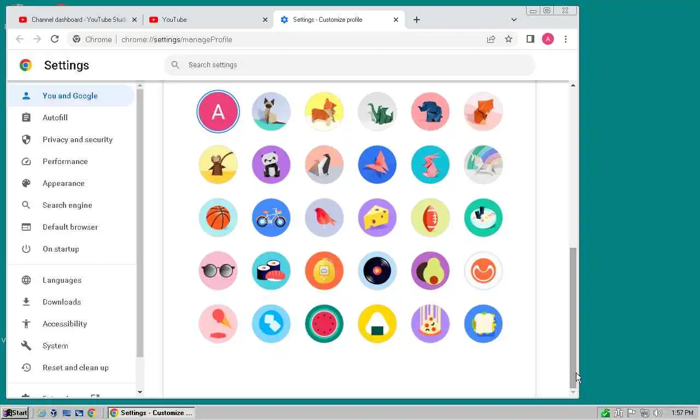Open Downloads settings
The image size is (700, 420).
coord(71,302)
